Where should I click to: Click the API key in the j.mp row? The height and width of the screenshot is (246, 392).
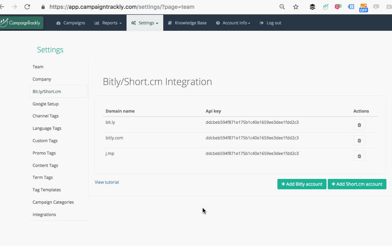tap(252, 153)
